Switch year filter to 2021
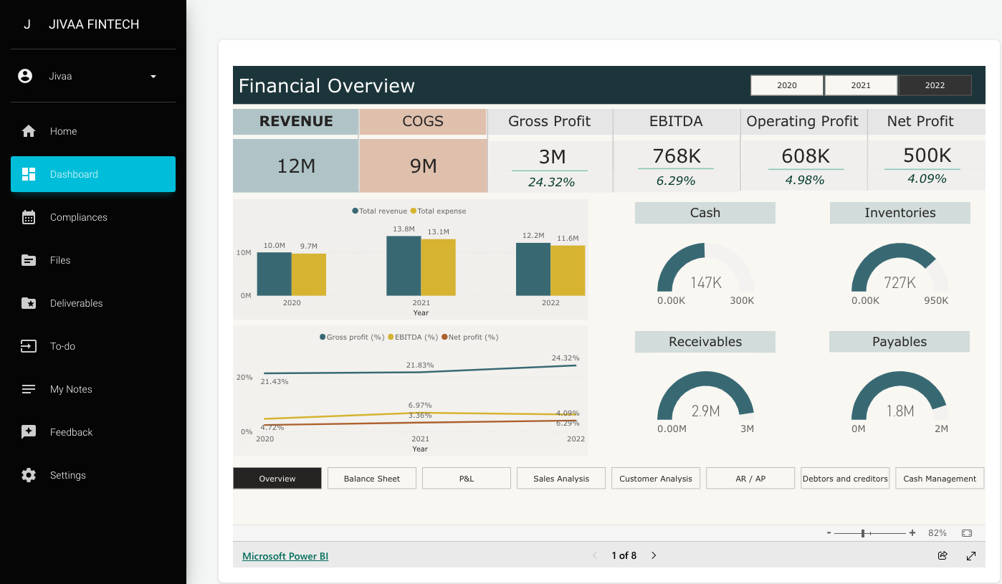The height and width of the screenshot is (584, 1002). (x=860, y=85)
